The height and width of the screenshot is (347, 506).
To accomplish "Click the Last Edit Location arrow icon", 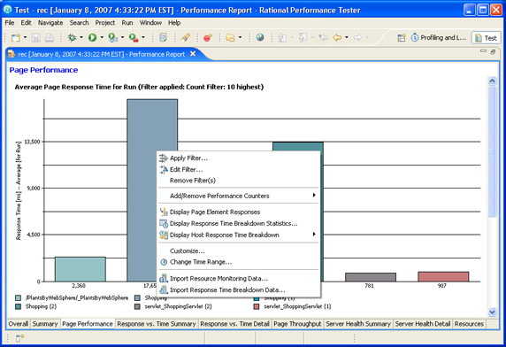I will (x=323, y=38).
